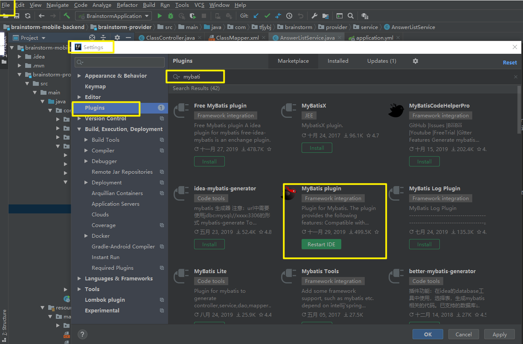Hide the Project panel with minus icon
Image resolution: width=523 pixels, height=344 pixels.
[128, 38]
